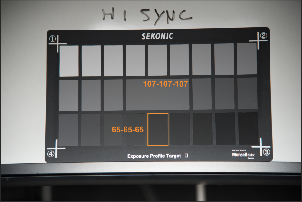Select the orange-outlined dark gray patch
302x202 pixels.
point(158,129)
